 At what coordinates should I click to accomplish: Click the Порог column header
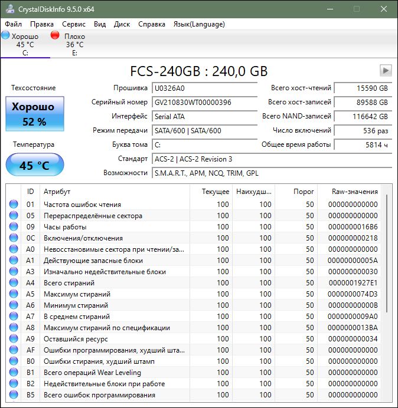point(296,192)
